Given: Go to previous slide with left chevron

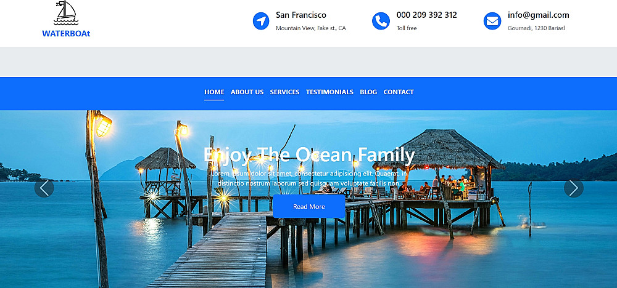Looking at the screenshot, I should 44,188.
